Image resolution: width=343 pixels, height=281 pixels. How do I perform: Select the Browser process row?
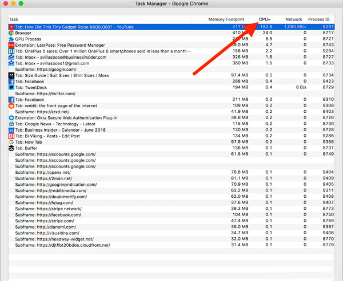click(171, 33)
